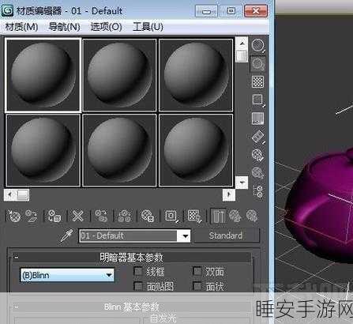This screenshot has height=324, width=353.
Task: Click sample slots horizontal scroll left arrow
Action: click(x=10, y=195)
